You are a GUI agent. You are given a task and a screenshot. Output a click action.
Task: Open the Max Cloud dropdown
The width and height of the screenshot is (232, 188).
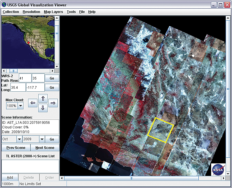21,106
